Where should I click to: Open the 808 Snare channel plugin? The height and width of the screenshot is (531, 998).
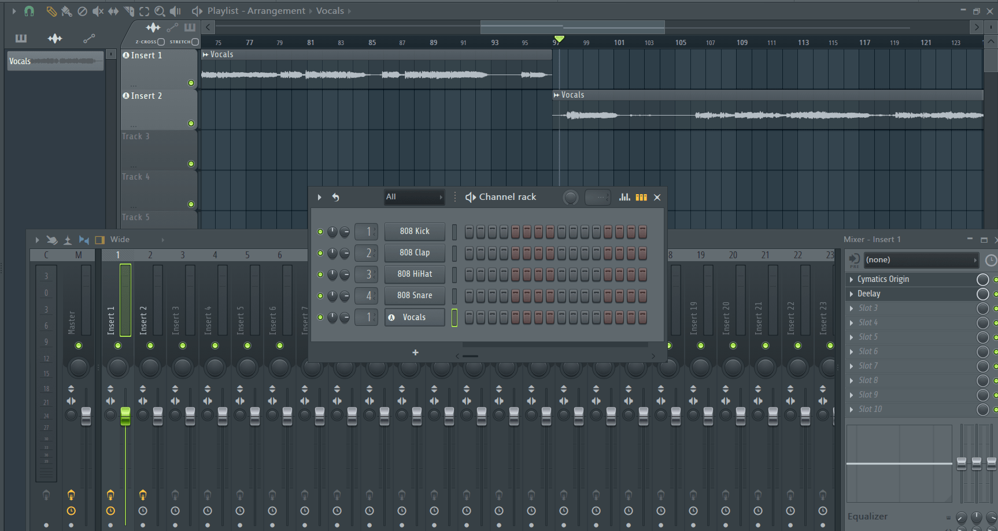[415, 295]
